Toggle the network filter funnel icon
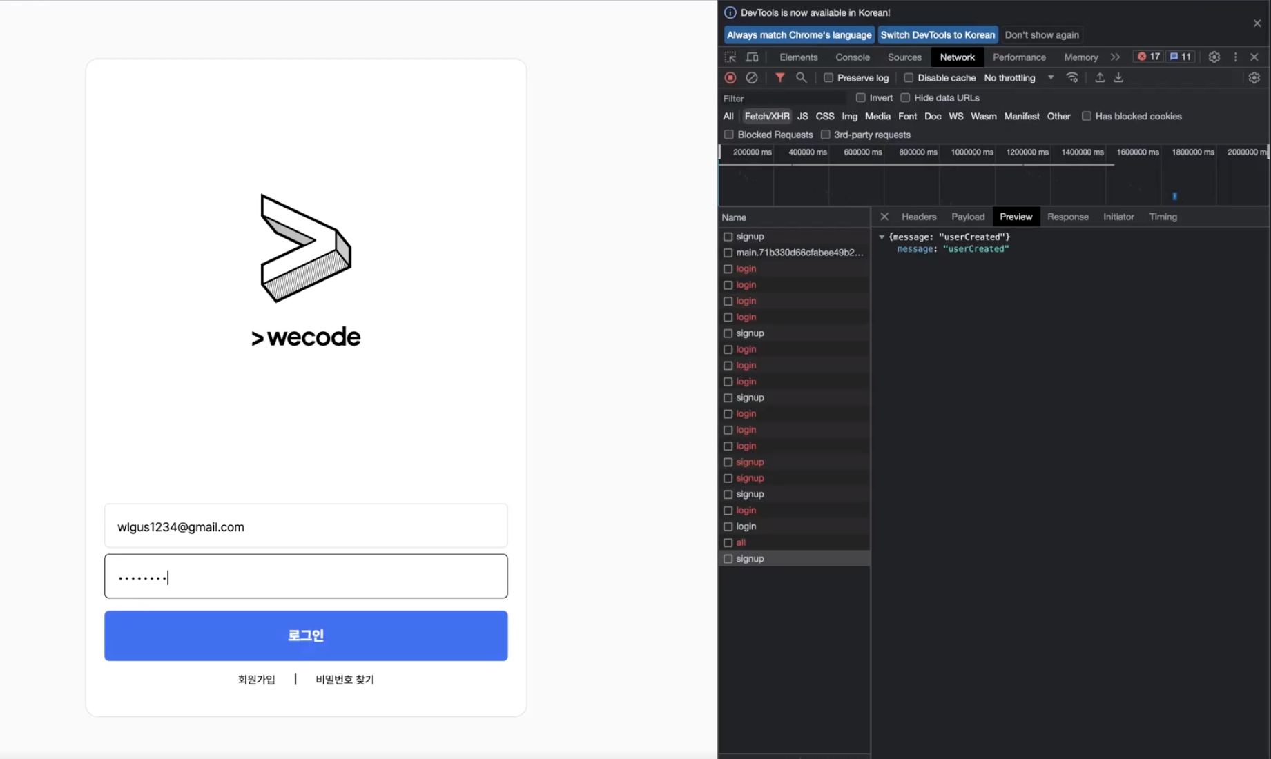The height and width of the screenshot is (759, 1271). (779, 78)
